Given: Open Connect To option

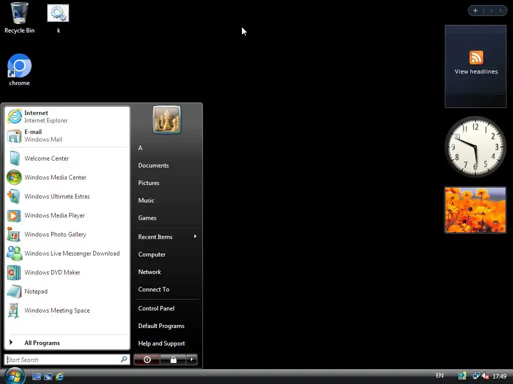Looking at the screenshot, I should [167, 289].
